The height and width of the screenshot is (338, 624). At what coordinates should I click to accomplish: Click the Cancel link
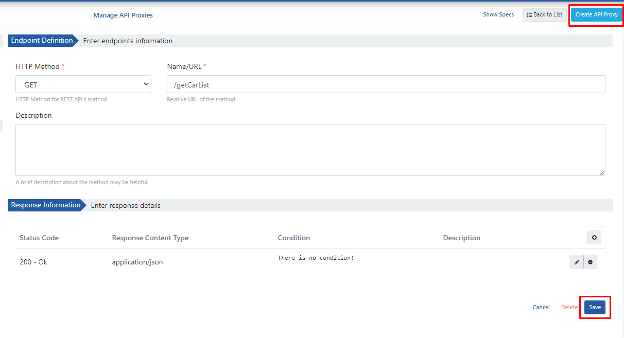pyautogui.click(x=541, y=307)
